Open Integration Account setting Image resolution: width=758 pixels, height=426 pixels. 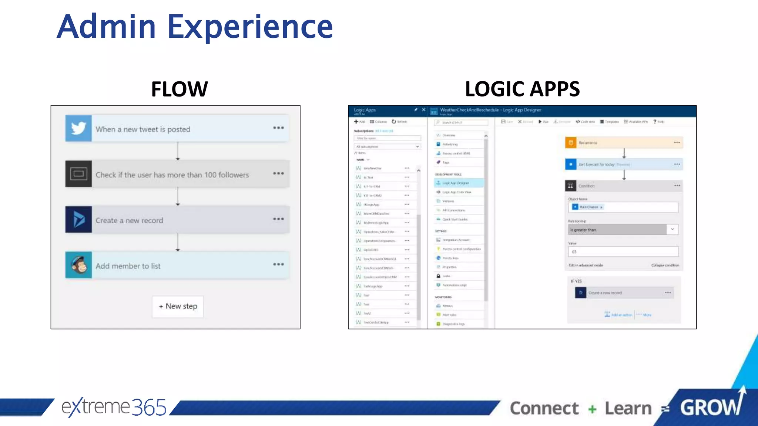459,240
